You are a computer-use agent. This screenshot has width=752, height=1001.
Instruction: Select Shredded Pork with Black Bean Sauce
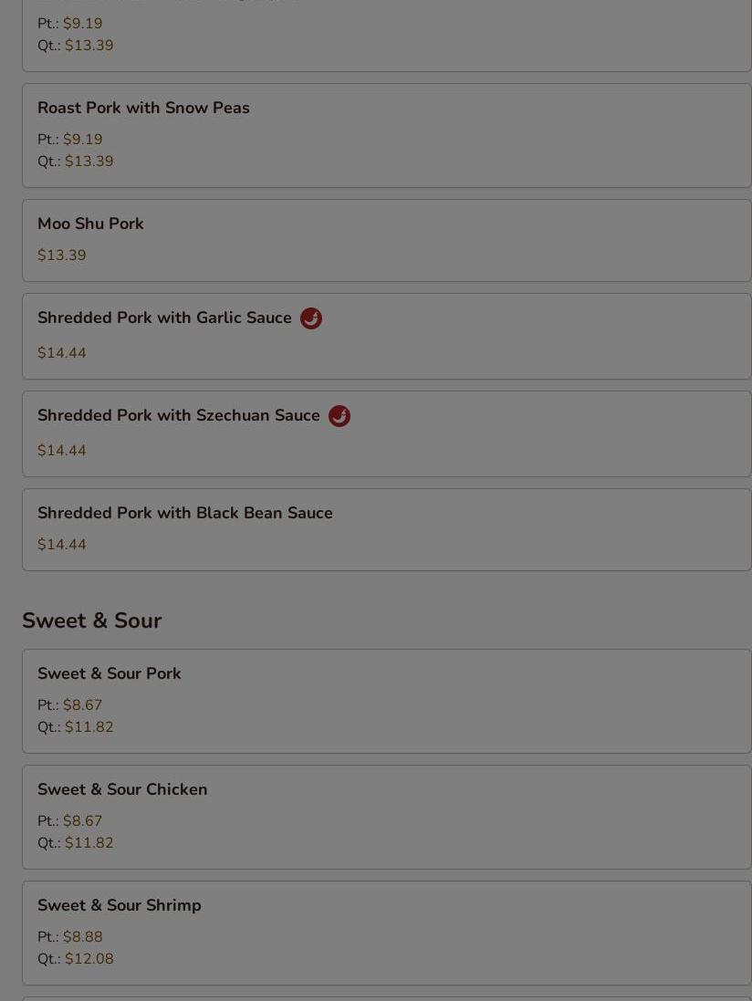pyautogui.click(x=387, y=530)
